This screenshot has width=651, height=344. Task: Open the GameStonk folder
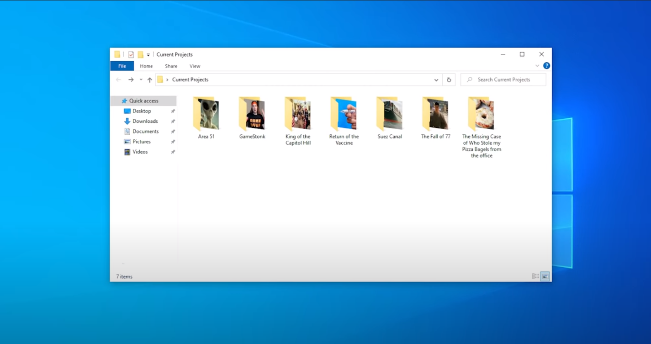[x=252, y=118]
